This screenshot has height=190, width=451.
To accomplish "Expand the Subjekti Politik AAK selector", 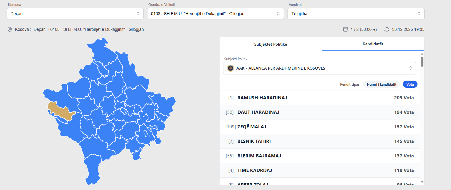I will coord(320,68).
